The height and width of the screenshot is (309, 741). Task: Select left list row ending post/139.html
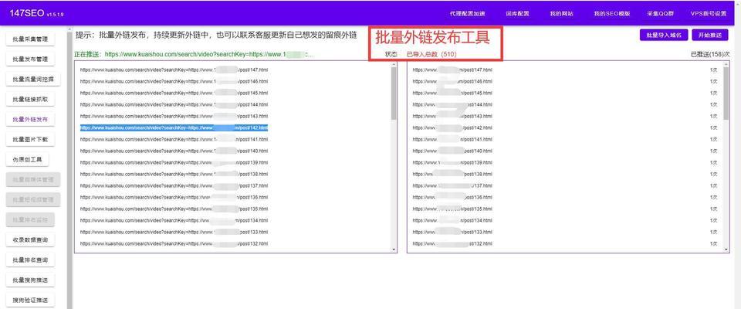click(x=174, y=162)
